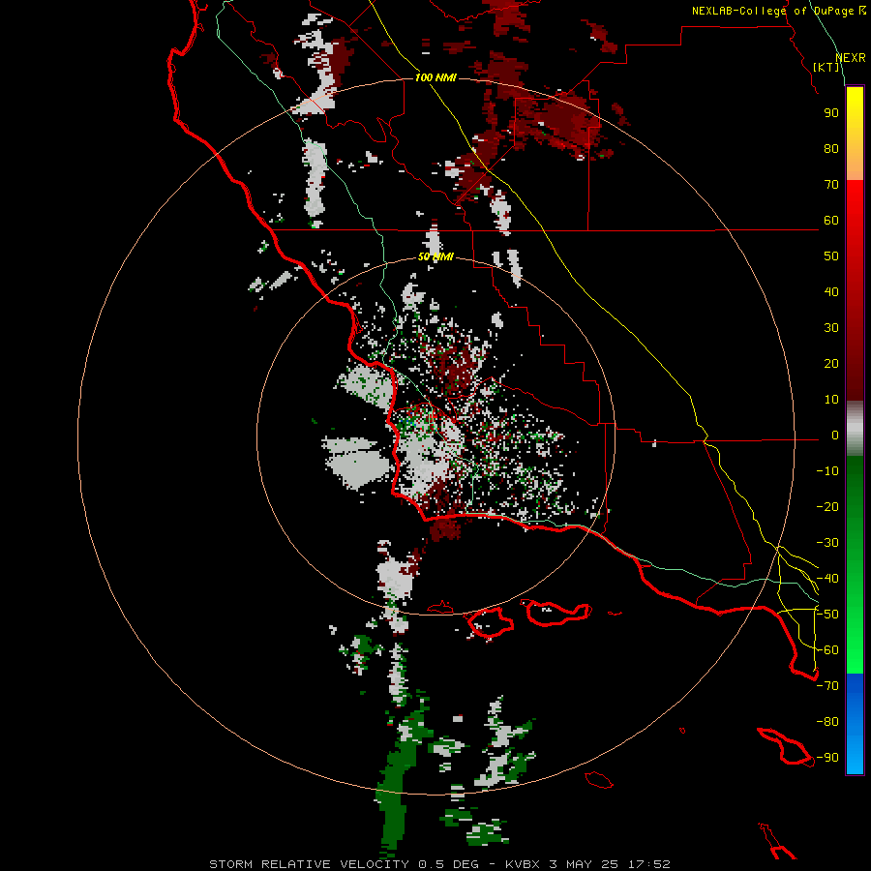
Task: Select the 90 value on velocity scale
Action: pos(831,113)
